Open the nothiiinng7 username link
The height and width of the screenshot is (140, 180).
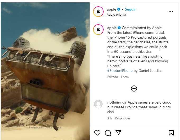(117, 102)
